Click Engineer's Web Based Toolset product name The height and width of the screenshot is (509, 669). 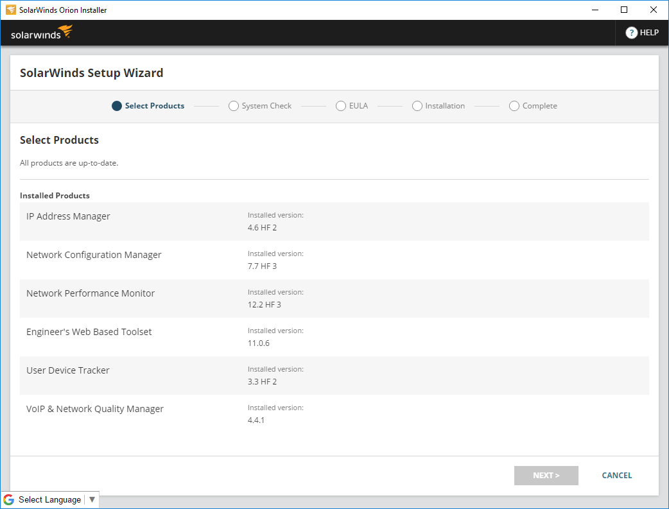click(x=89, y=332)
